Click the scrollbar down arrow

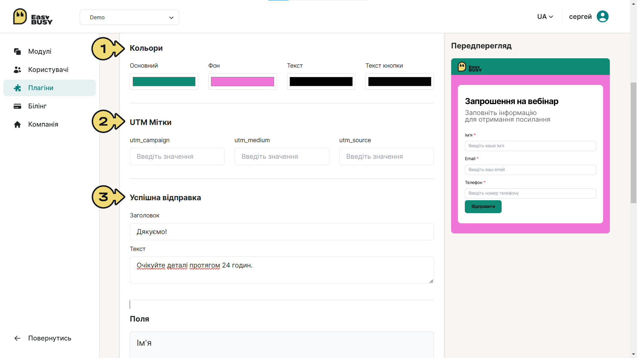[633, 355]
